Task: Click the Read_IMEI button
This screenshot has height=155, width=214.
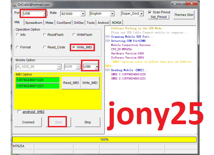Action: (71, 83)
